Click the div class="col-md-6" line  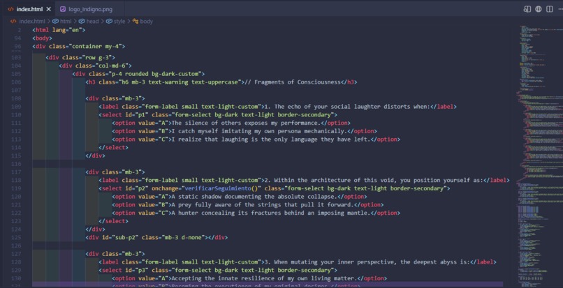coord(96,66)
